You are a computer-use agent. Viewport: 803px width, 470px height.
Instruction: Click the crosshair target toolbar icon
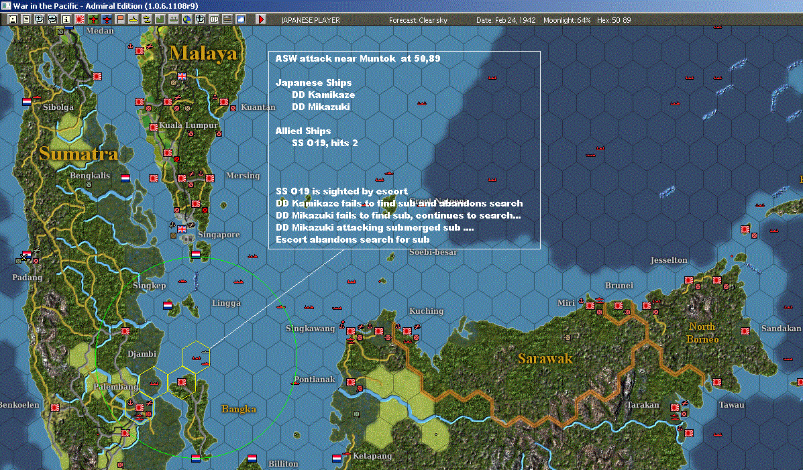[x=200, y=19]
